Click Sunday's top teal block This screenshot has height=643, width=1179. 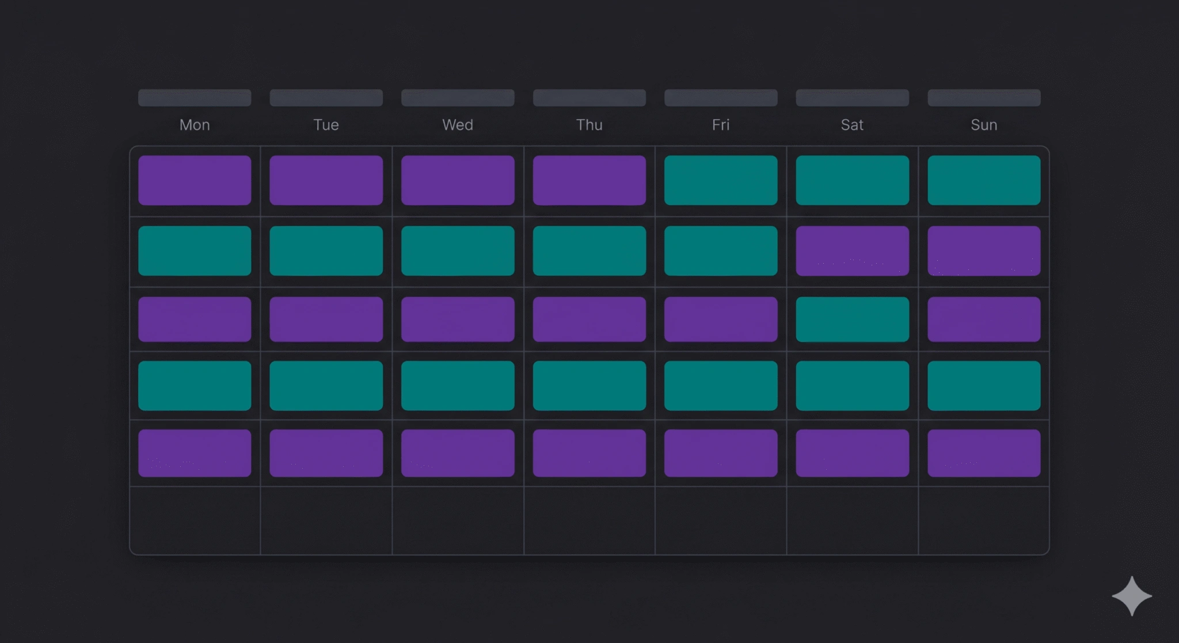984,180
